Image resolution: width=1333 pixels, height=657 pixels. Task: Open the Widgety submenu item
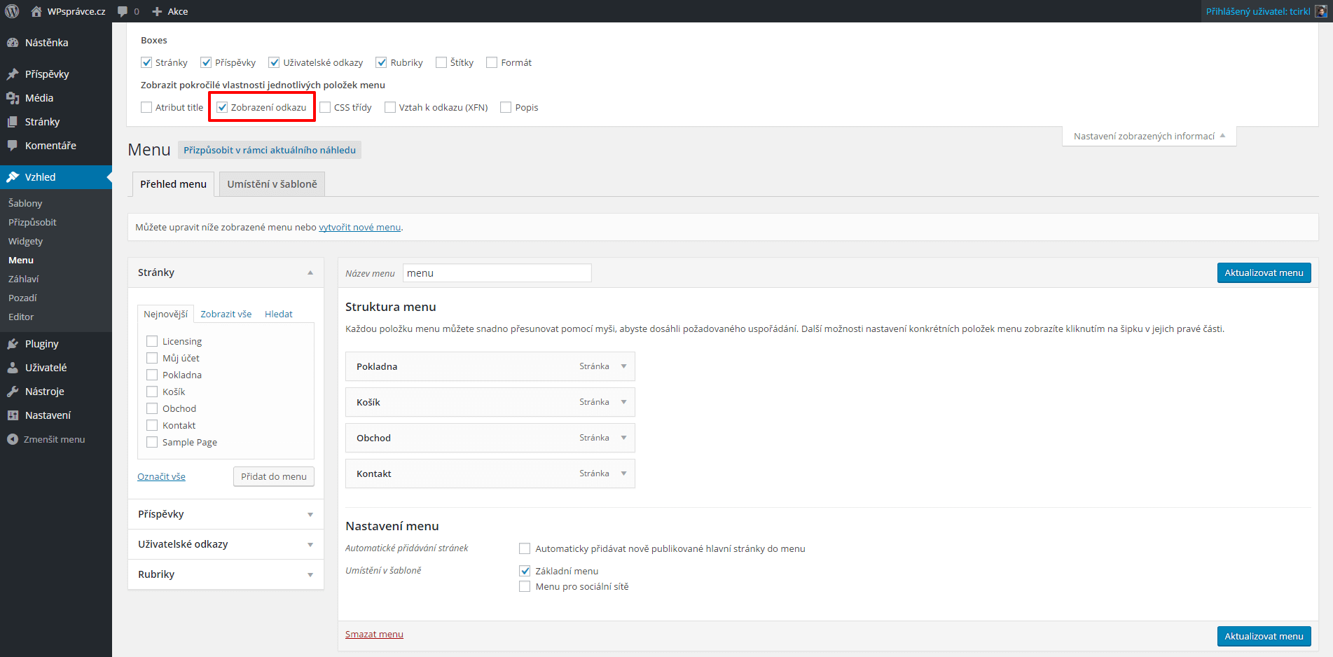(x=25, y=241)
